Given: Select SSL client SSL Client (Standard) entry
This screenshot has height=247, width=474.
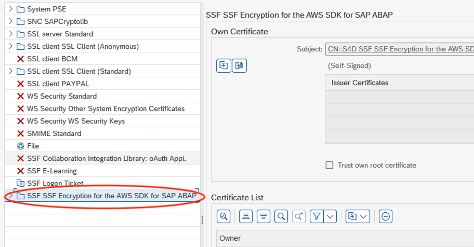Looking at the screenshot, I should (79, 71).
